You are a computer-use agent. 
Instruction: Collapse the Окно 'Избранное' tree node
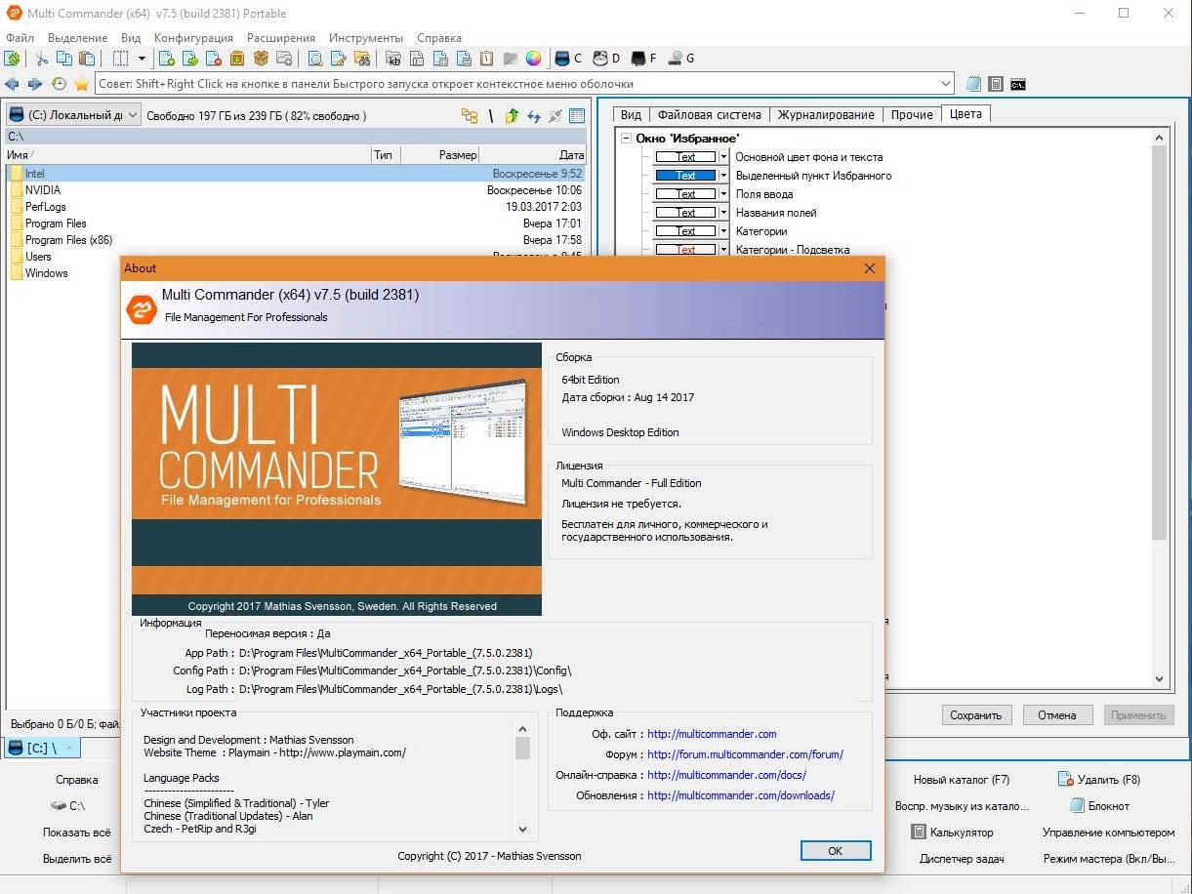tap(626, 139)
